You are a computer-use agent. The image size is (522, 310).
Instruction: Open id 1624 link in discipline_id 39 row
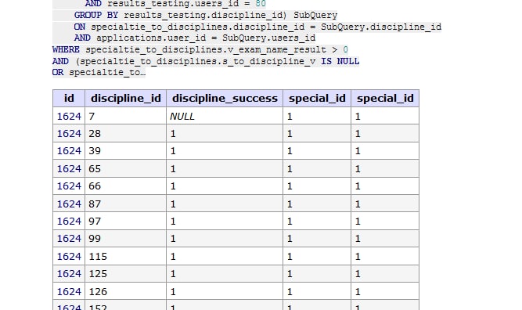69,151
